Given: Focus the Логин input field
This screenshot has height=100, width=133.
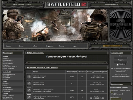Looking at the screenshot, I should [121, 58].
